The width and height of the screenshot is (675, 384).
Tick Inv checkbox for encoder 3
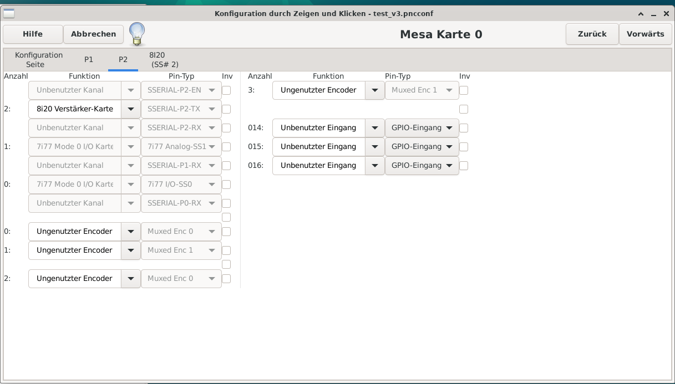pos(464,90)
